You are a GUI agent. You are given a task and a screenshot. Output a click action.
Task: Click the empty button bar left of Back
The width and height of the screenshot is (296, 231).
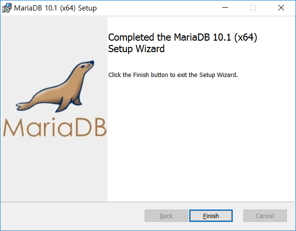coord(73,216)
